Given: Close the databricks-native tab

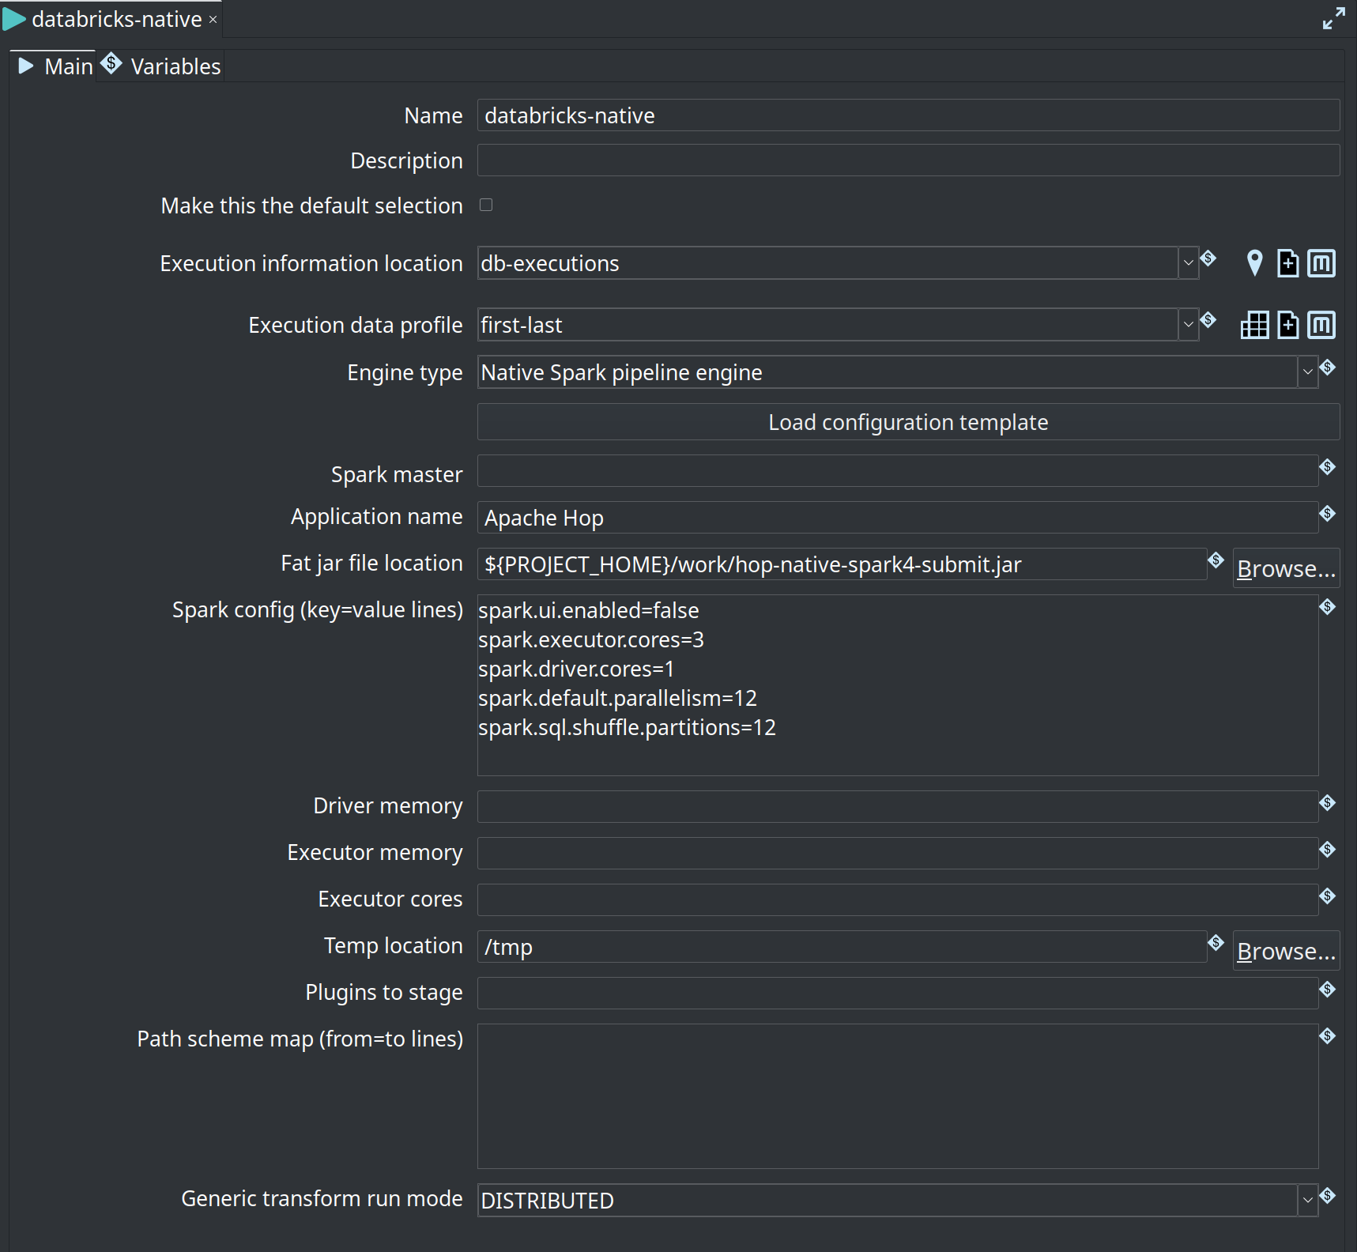Looking at the screenshot, I should [213, 20].
